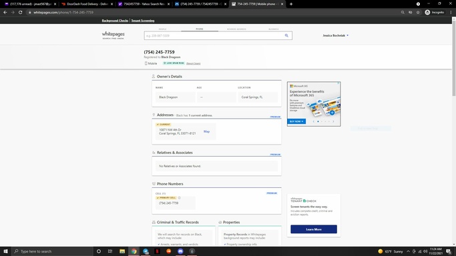Click the Windows taskbar search box
Screen dimensions: 456x256
coord(52,251)
